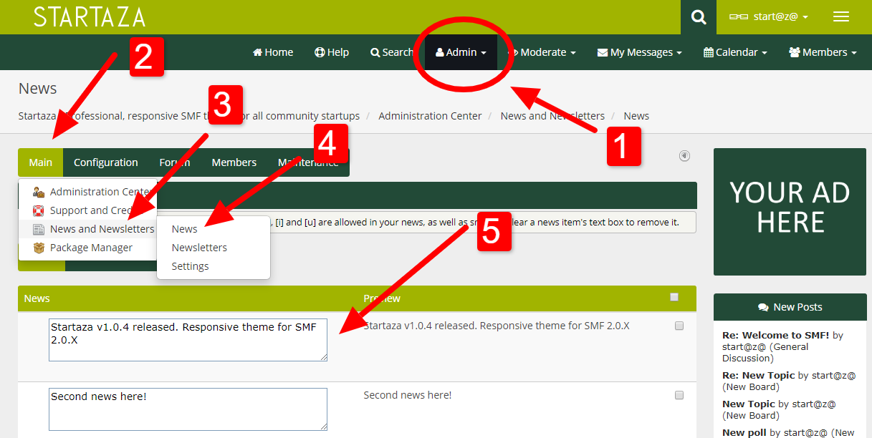Click the Home house icon

pos(258,52)
